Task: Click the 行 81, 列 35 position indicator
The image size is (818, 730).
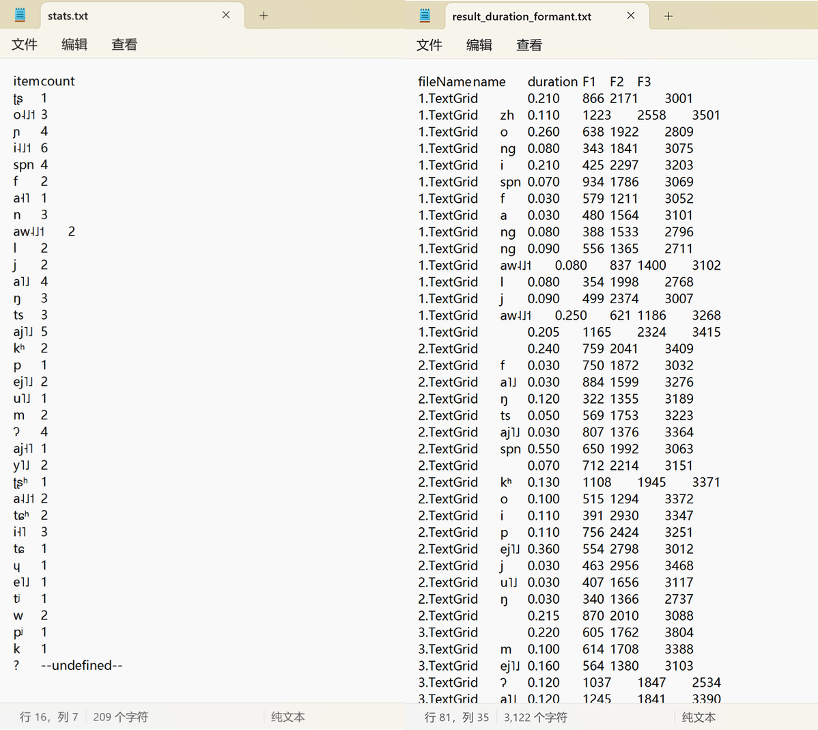Action: click(x=456, y=718)
